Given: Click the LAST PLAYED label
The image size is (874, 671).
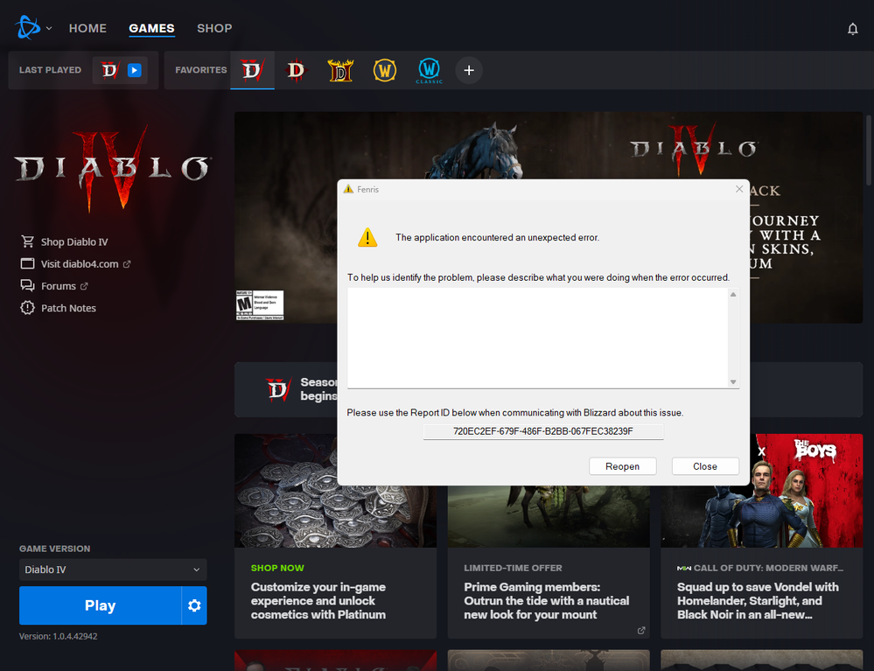Looking at the screenshot, I should point(50,70).
